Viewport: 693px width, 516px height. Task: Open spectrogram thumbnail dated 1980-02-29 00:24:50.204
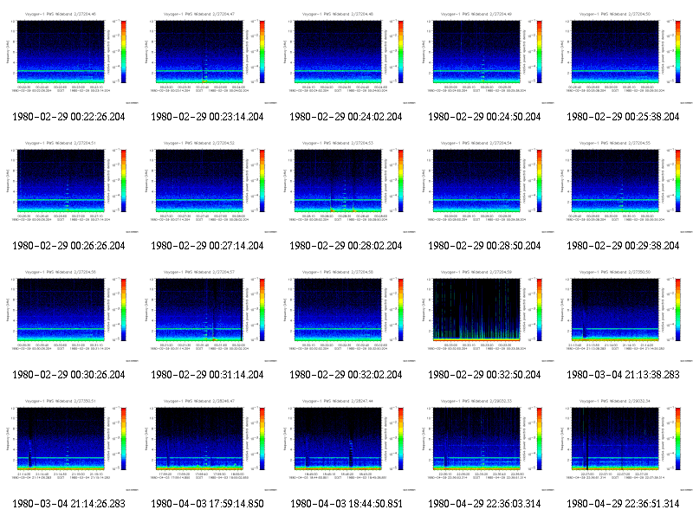tap(485, 57)
